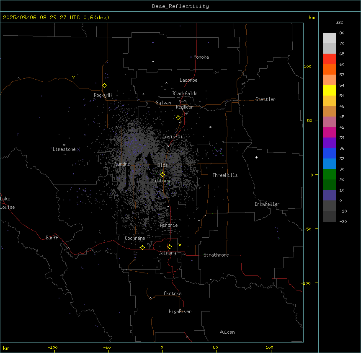Click the ThreeHills label

click(x=225, y=175)
